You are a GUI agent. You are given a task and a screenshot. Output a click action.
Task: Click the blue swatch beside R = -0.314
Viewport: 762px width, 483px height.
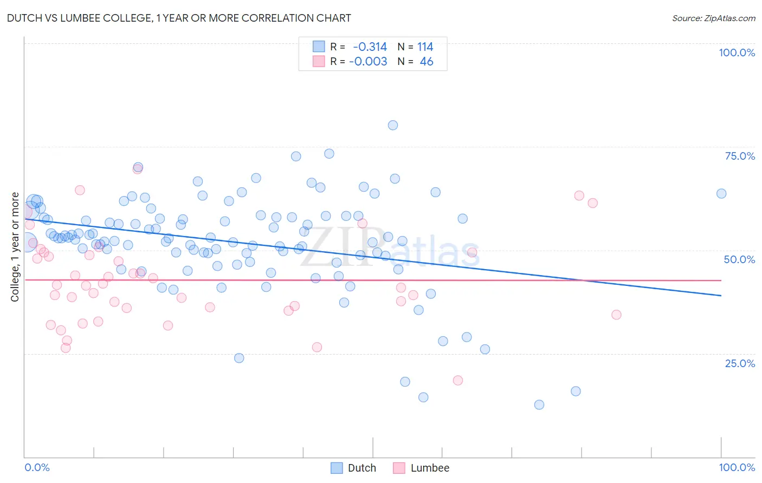(319, 47)
